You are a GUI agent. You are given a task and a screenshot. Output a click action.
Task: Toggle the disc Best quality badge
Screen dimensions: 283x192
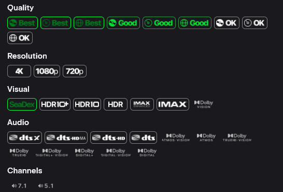click(x=55, y=23)
